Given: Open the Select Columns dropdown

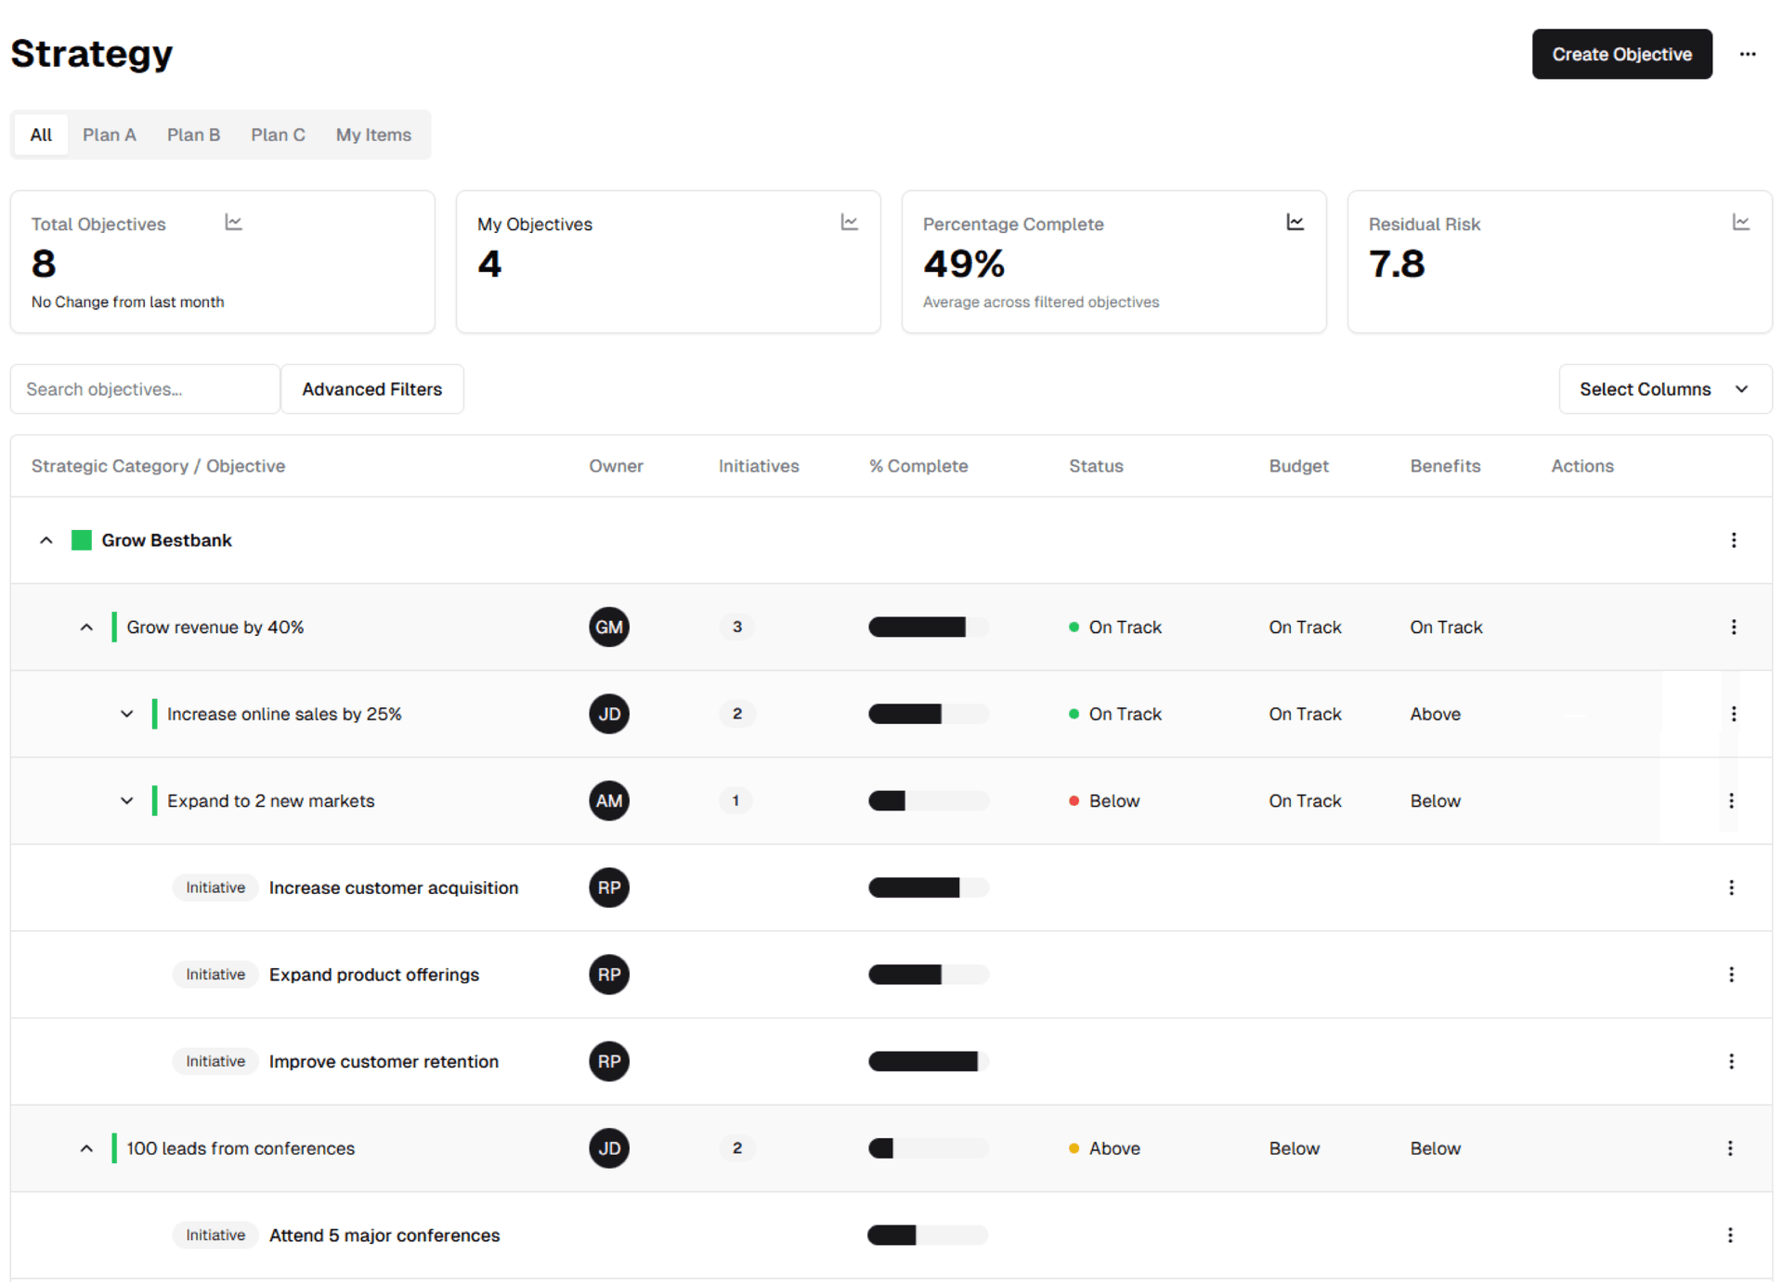Looking at the screenshot, I should (1664, 389).
